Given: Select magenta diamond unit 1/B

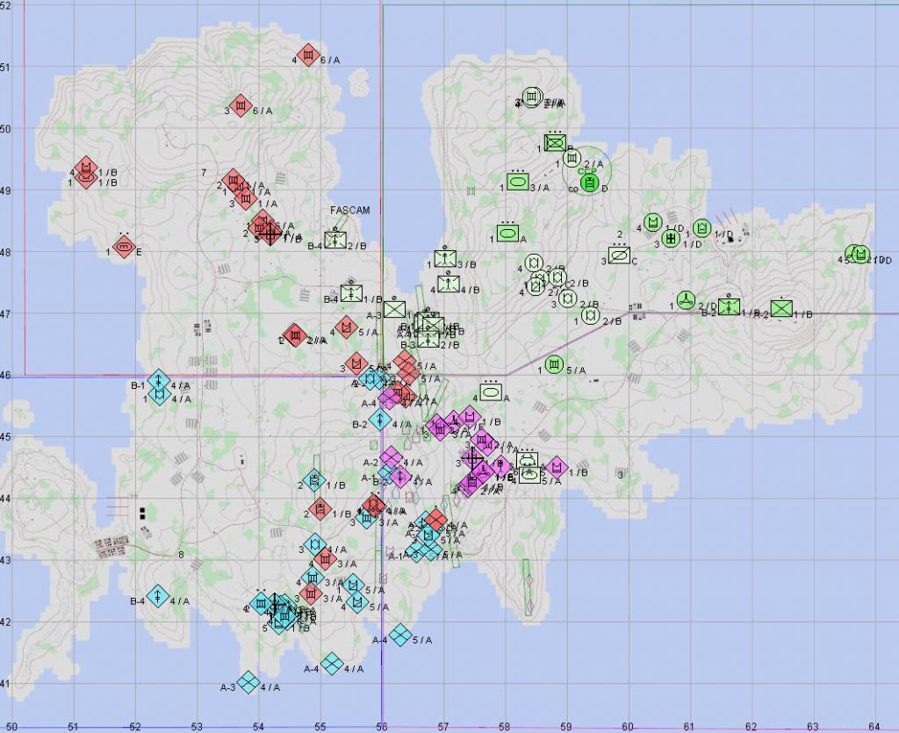Looking at the screenshot, I should 557,467.
